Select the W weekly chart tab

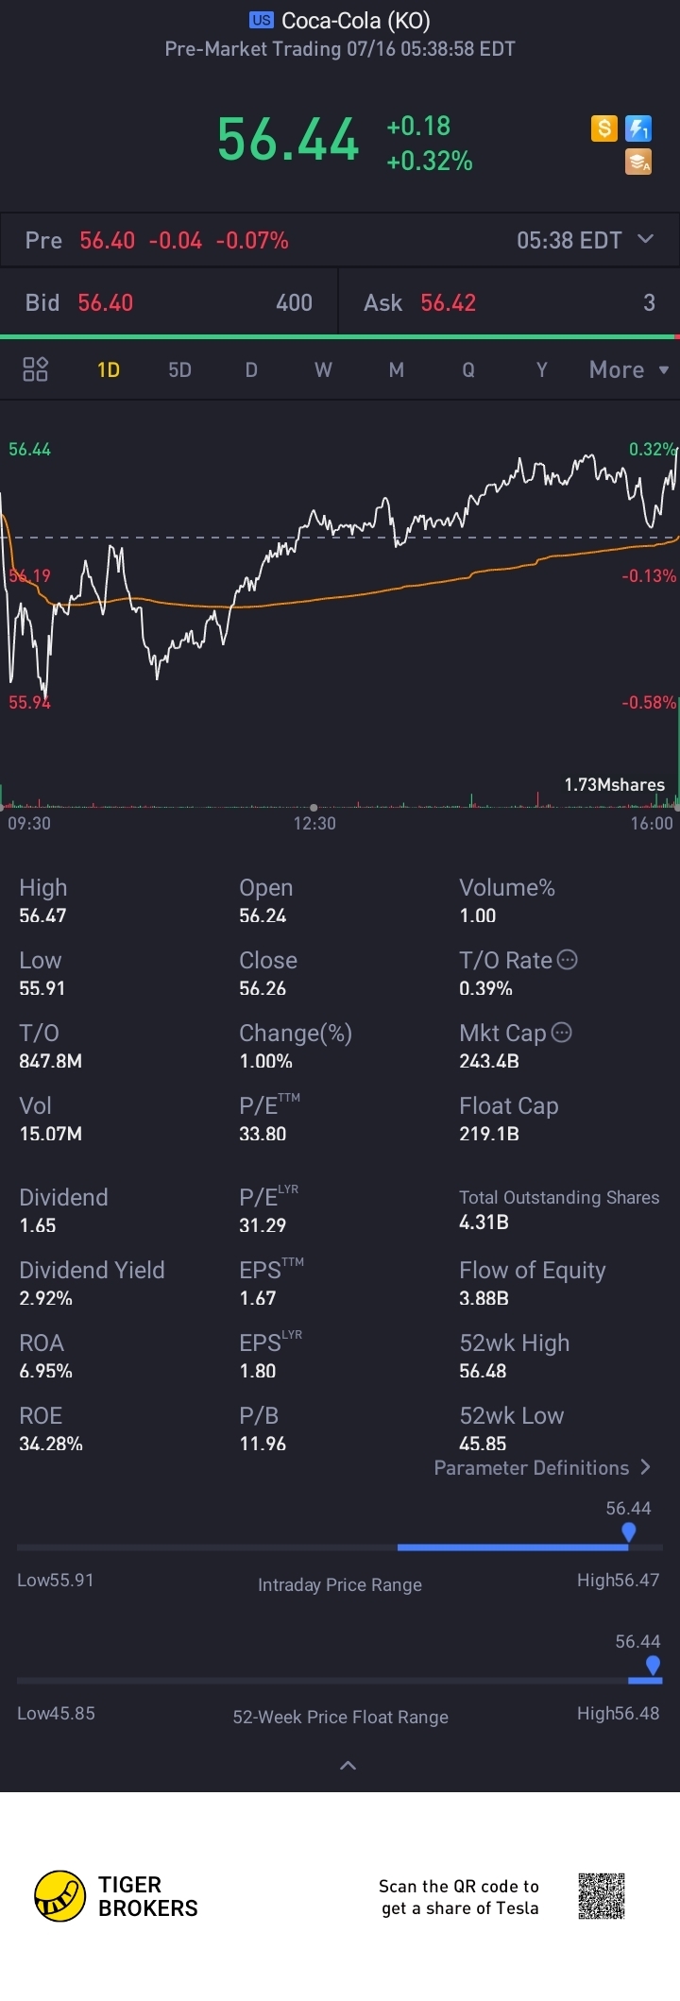pyautogui.click(x=323, y=369)
